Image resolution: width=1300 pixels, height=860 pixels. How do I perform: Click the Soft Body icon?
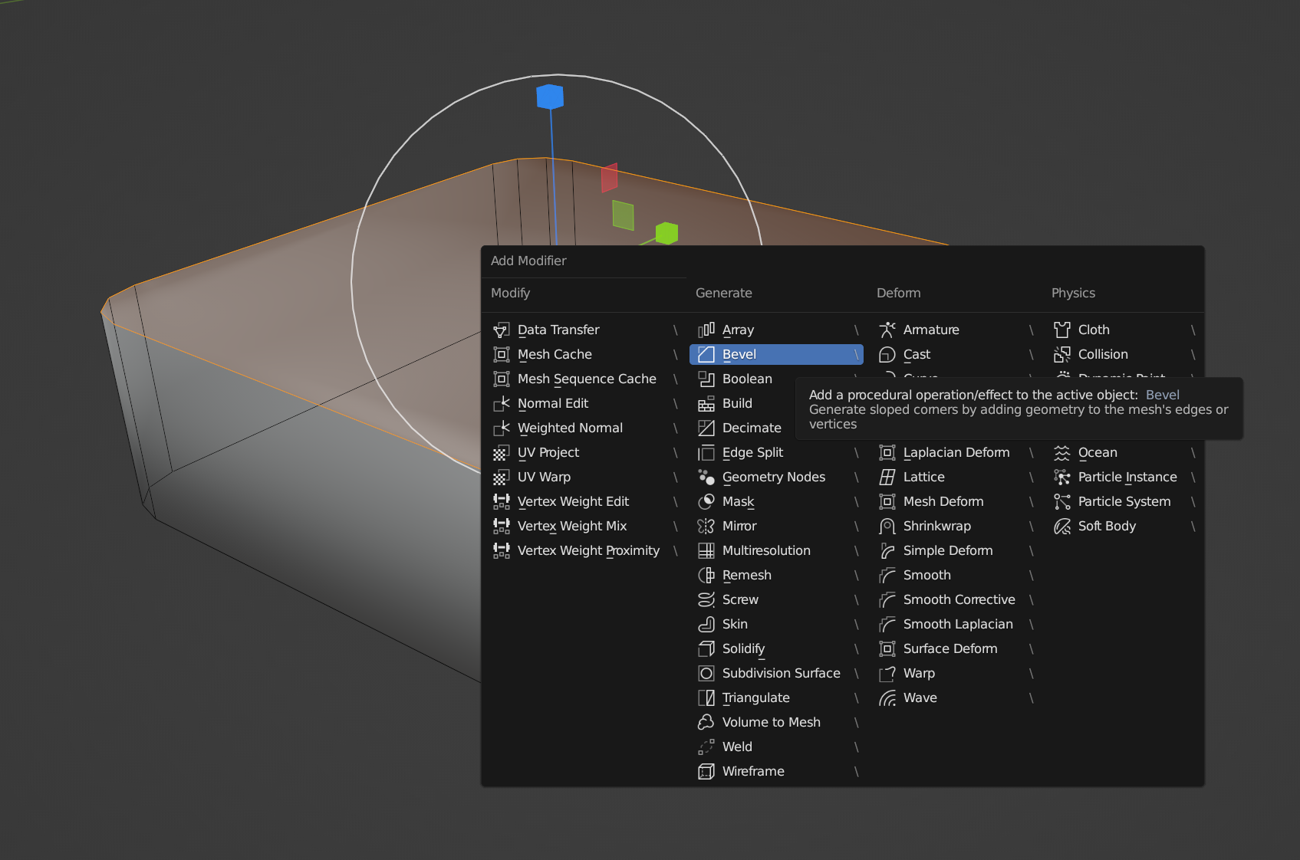click(x=1062, y=527)
